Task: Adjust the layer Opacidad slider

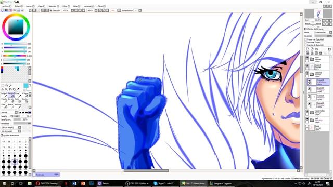Action: (x=323, y=36)
